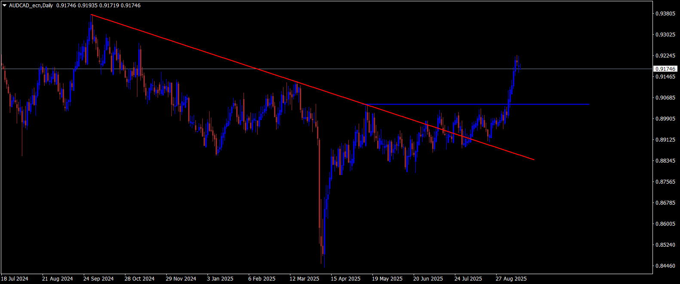Viewport: 680px width, 284px height.
Task: Click the high value 0.91935 in header
Action: tap(87, 6)
